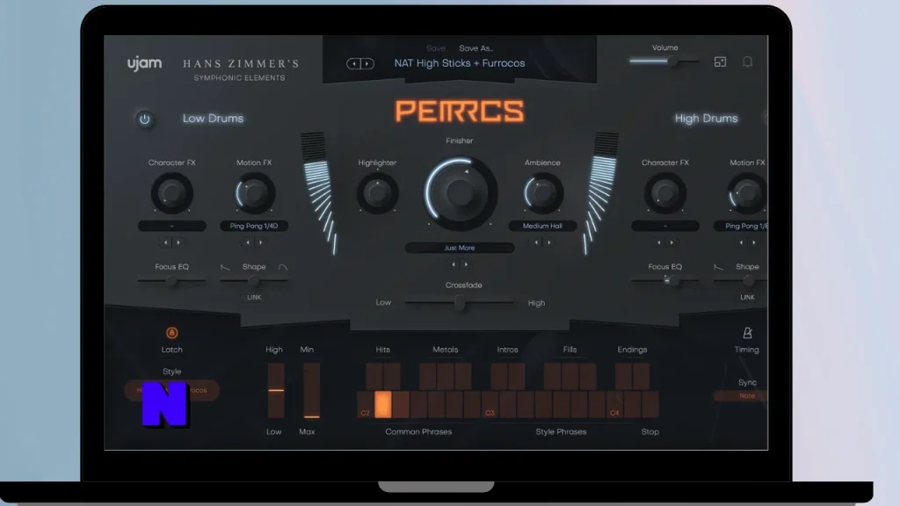Open the Timing metronome icon

(747, 333)
